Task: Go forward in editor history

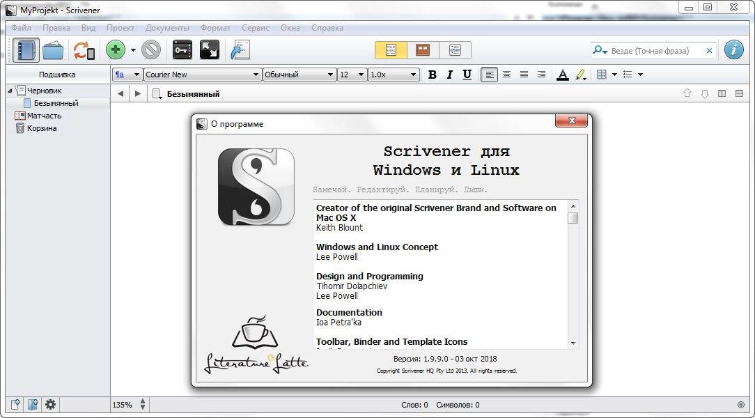Action: coord(138,94)
